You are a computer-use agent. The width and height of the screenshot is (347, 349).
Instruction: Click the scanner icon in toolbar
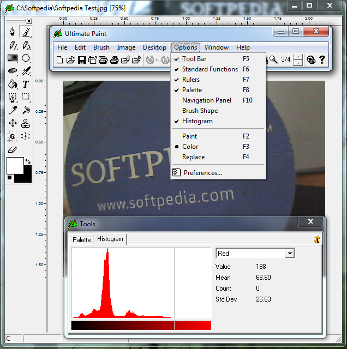point(103,60)
